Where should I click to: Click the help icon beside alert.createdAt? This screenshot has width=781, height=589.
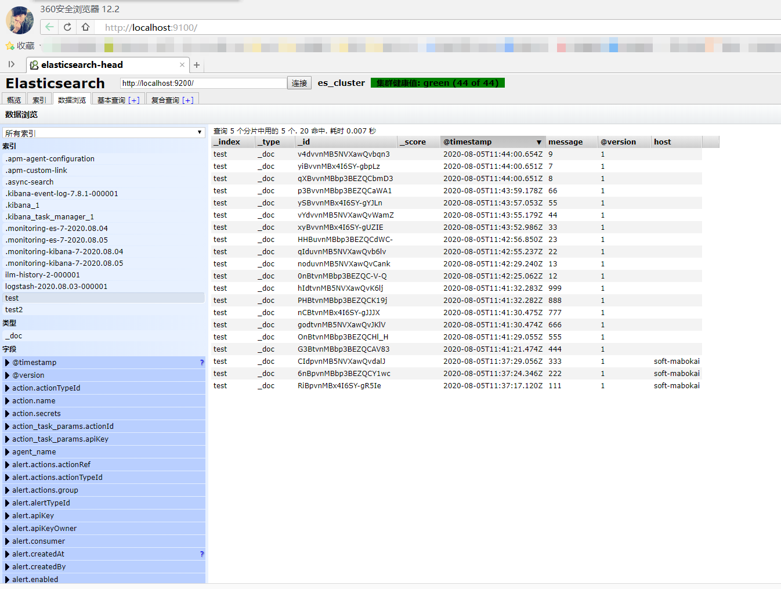click(x=201, y=554)
